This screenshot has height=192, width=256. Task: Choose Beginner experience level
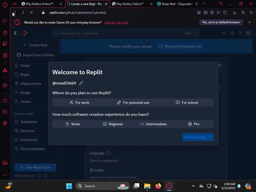click(x=113, y=124)
